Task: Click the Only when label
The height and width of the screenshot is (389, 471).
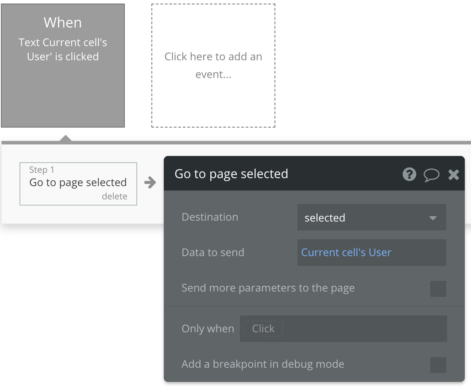Action: coord(208,329)
